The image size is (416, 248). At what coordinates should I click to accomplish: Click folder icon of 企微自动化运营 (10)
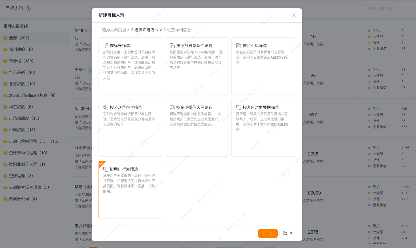pyautogui.click(x=5, y=153)
